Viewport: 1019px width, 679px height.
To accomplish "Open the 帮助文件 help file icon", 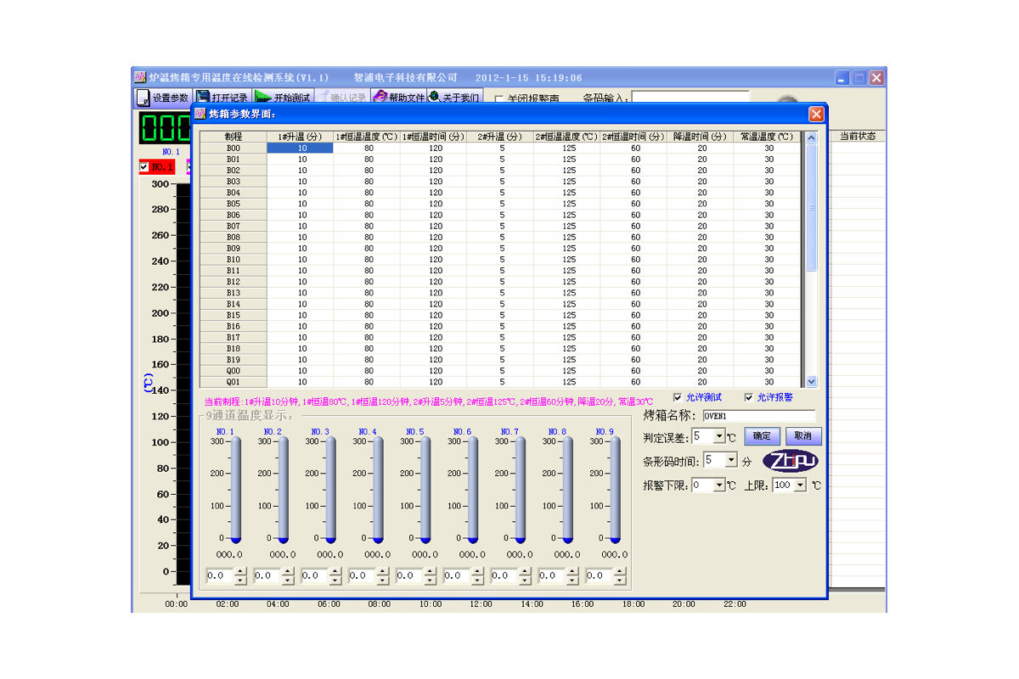I will (380, 98).
